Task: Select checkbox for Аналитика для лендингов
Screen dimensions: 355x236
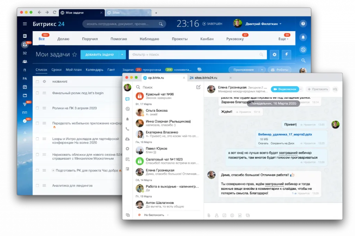Action: tap(37, 185)
